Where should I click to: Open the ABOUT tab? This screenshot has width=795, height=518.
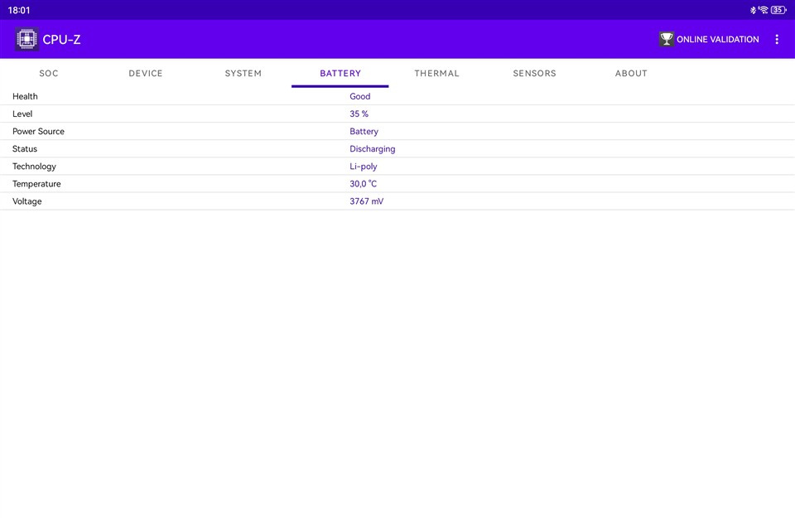click(x=631, y=73)
